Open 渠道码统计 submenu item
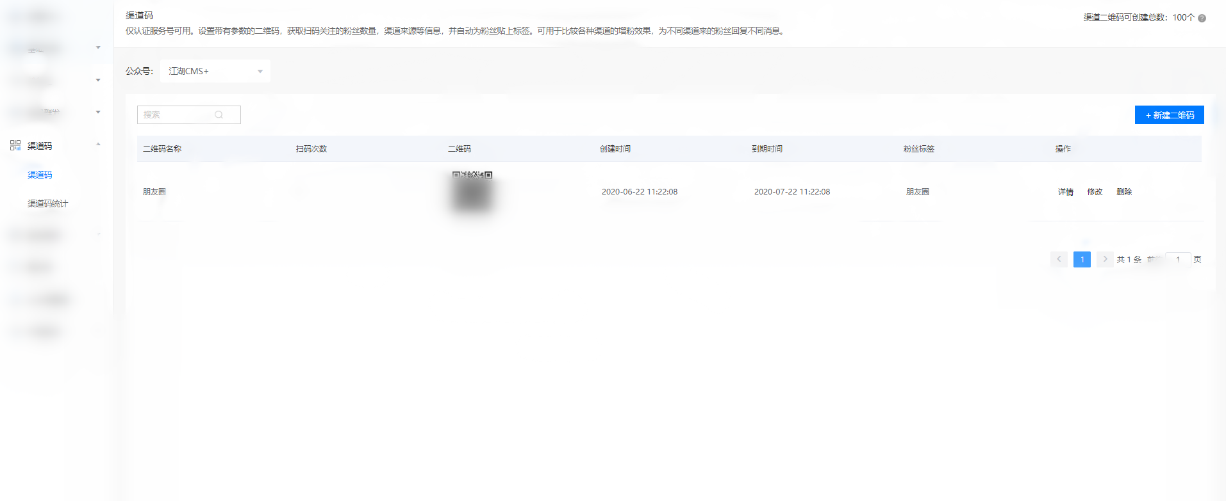The height and width of the screenshot is (501, 1226). pos(47,203)
